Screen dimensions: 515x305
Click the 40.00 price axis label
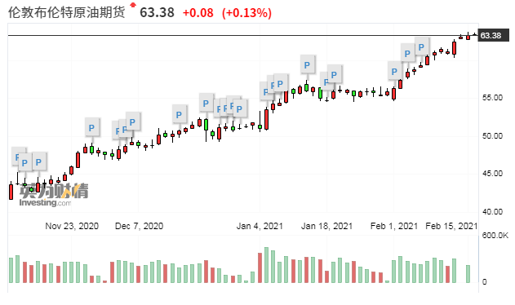coord(492,212)
